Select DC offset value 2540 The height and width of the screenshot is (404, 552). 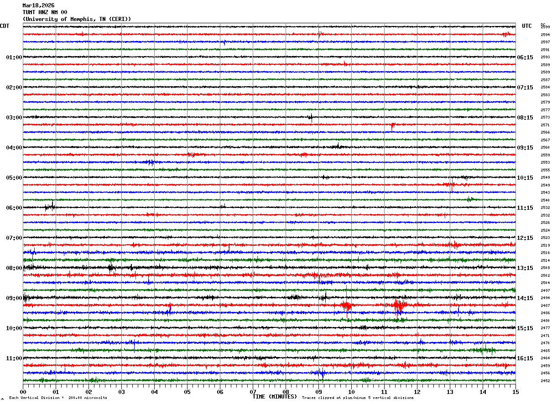point(545,200)
